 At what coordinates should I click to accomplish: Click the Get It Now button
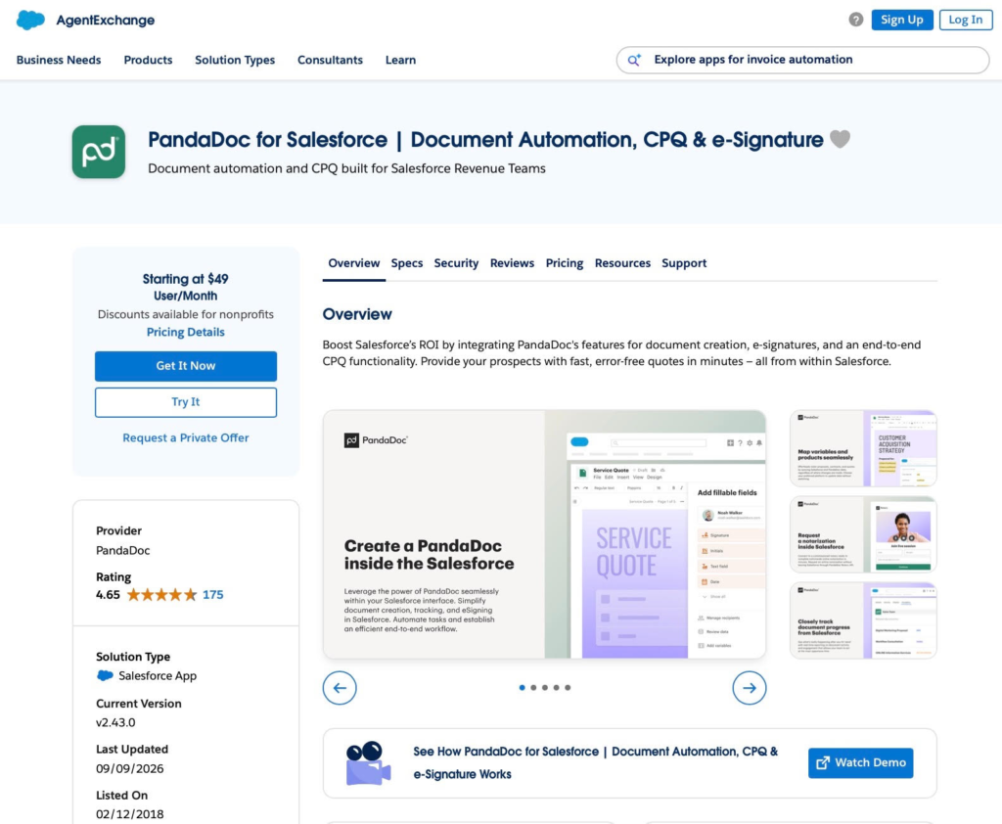point(186,366)
